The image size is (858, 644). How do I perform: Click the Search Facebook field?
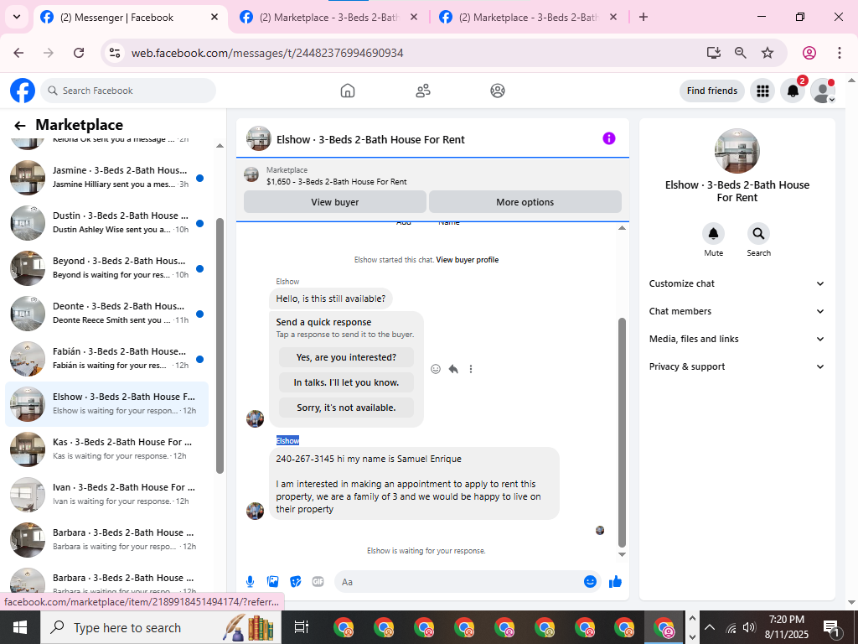click(x=128, y=91)
